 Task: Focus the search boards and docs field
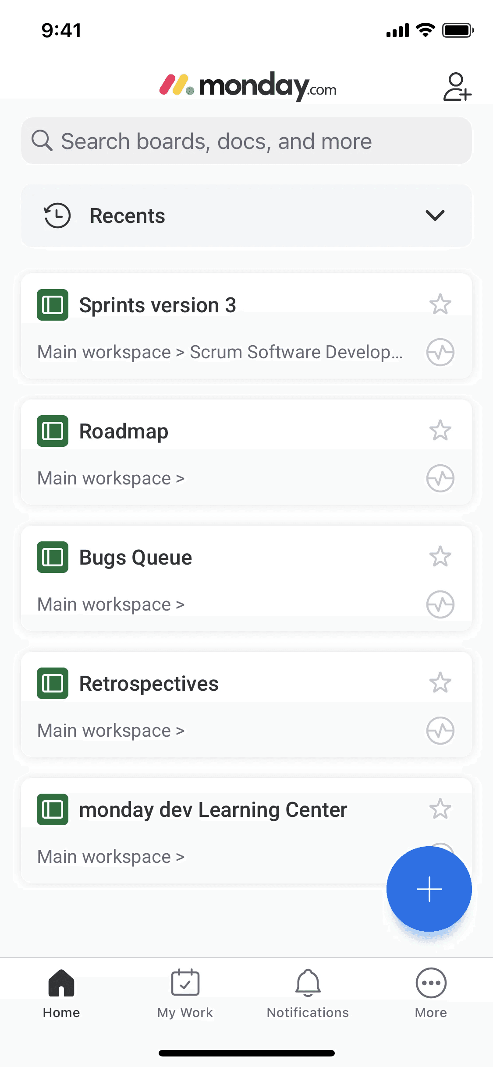point(246,141)
